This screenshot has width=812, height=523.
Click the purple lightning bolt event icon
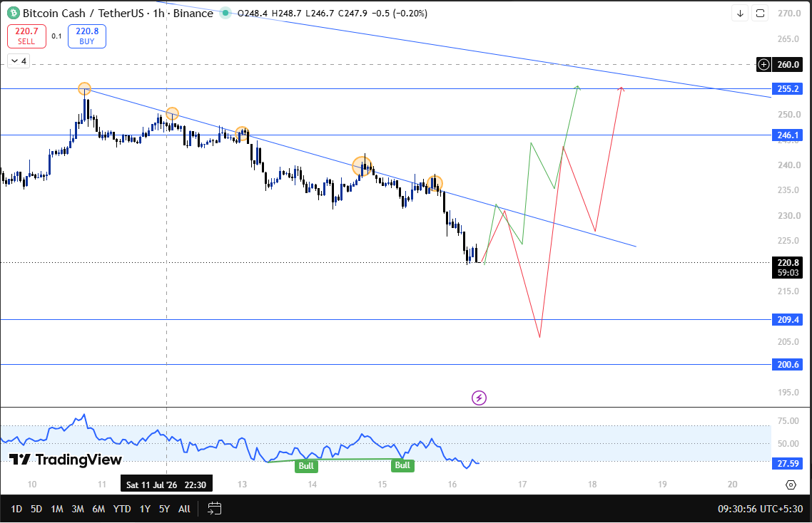pyautogui.click(x=479, y=398)
